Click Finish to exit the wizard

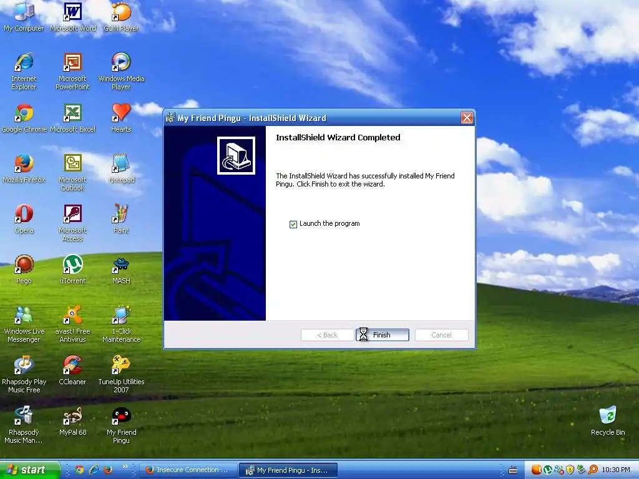[x=383, y=335]
